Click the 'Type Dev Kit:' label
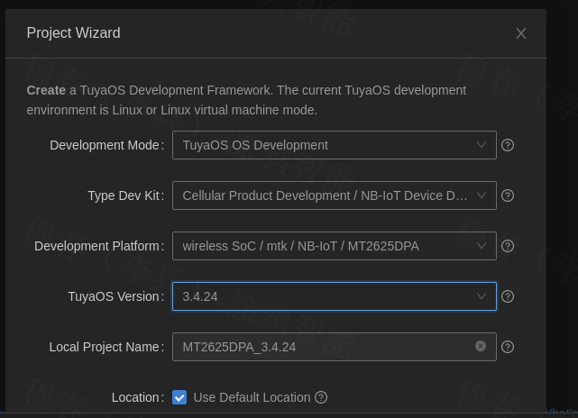Screen dimensions: 578x418 [x=125, y=195]
